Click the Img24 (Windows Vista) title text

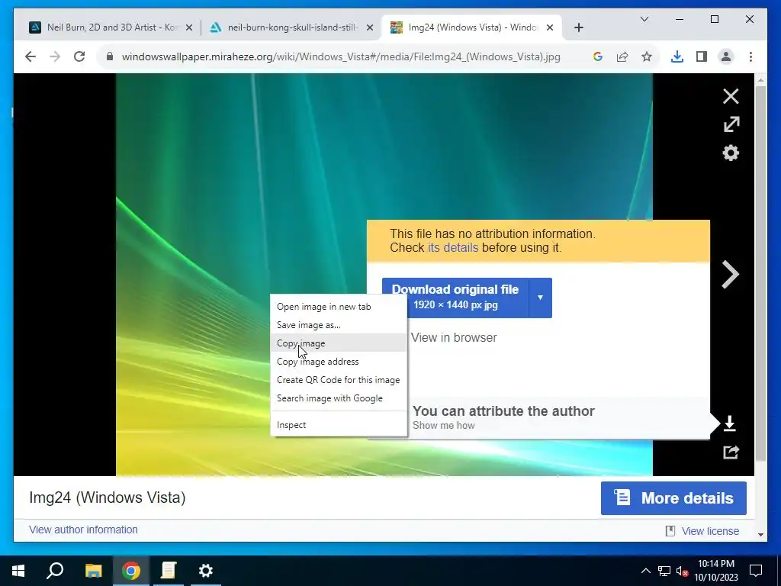[107, 497]
